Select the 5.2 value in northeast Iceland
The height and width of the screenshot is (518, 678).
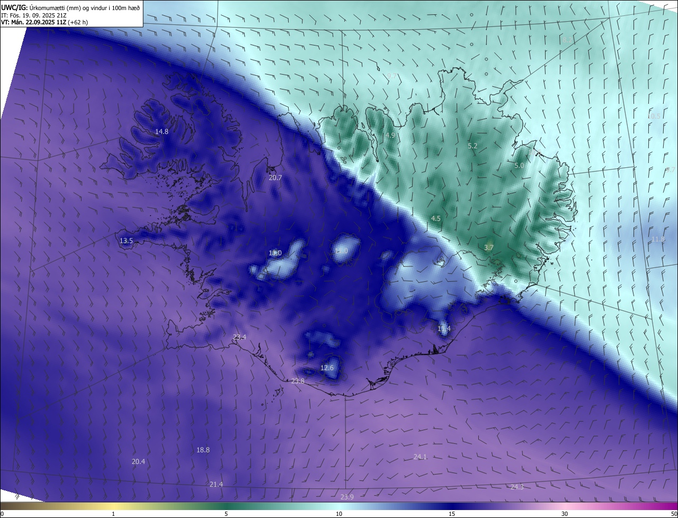pyautogui.click(x=472, y=146)
